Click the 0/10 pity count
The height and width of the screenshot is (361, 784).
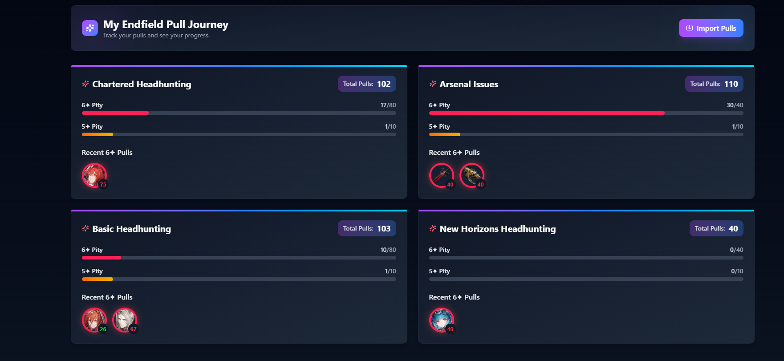737,271
